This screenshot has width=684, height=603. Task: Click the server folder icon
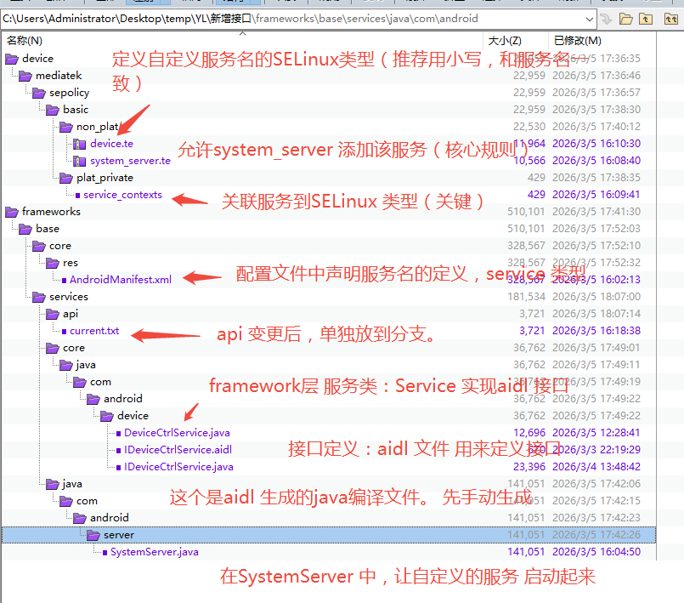(93, 535)
